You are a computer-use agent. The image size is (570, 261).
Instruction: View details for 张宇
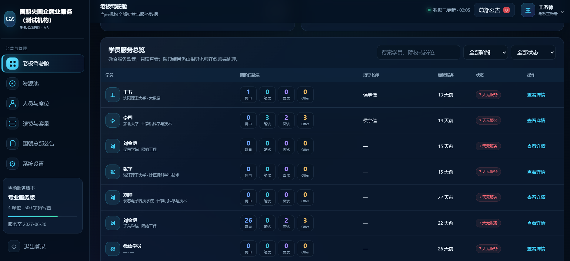pyautogui.click(x=536, y=172)
